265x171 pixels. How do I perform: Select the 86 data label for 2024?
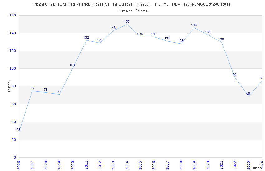pyautogui.click(x=262, y=78)
